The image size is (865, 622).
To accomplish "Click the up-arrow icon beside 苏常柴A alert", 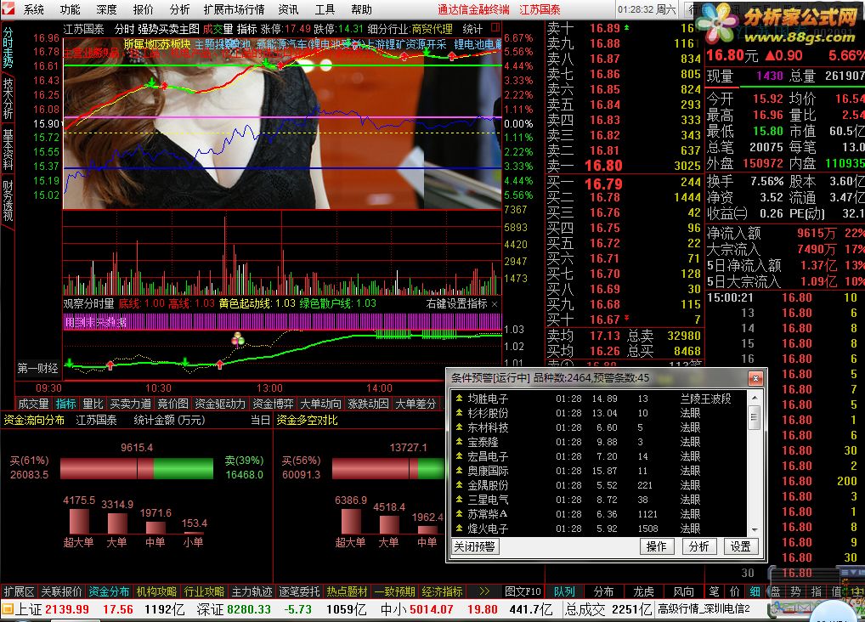I will (459, 513).
